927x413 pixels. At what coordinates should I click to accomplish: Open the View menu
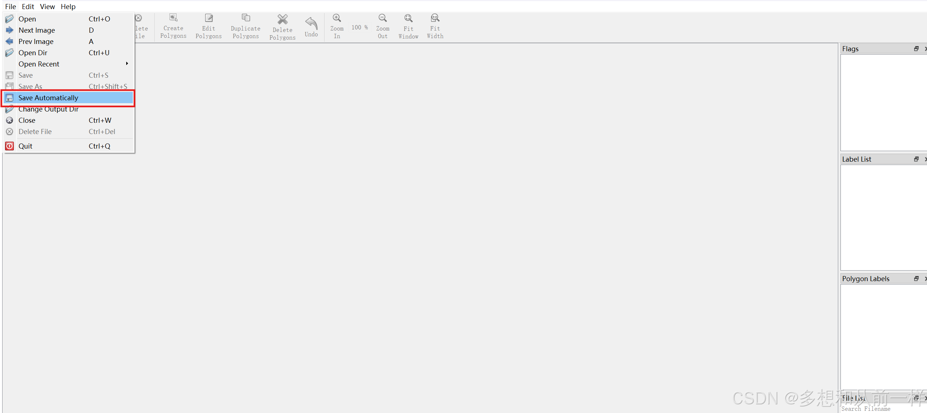(x=47, y=7)
